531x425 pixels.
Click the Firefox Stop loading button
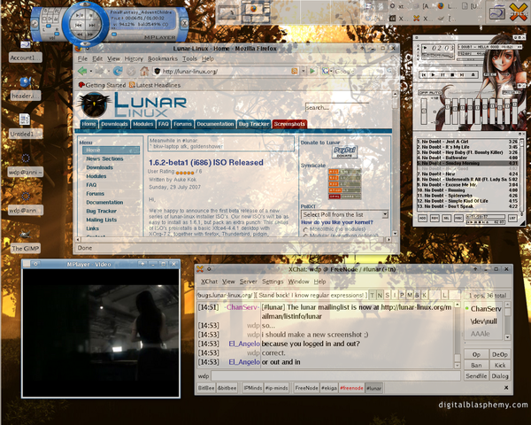[x=131, y=71]
